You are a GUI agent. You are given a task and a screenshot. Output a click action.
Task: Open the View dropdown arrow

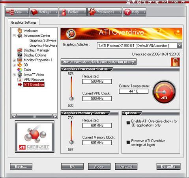[27, 12]
